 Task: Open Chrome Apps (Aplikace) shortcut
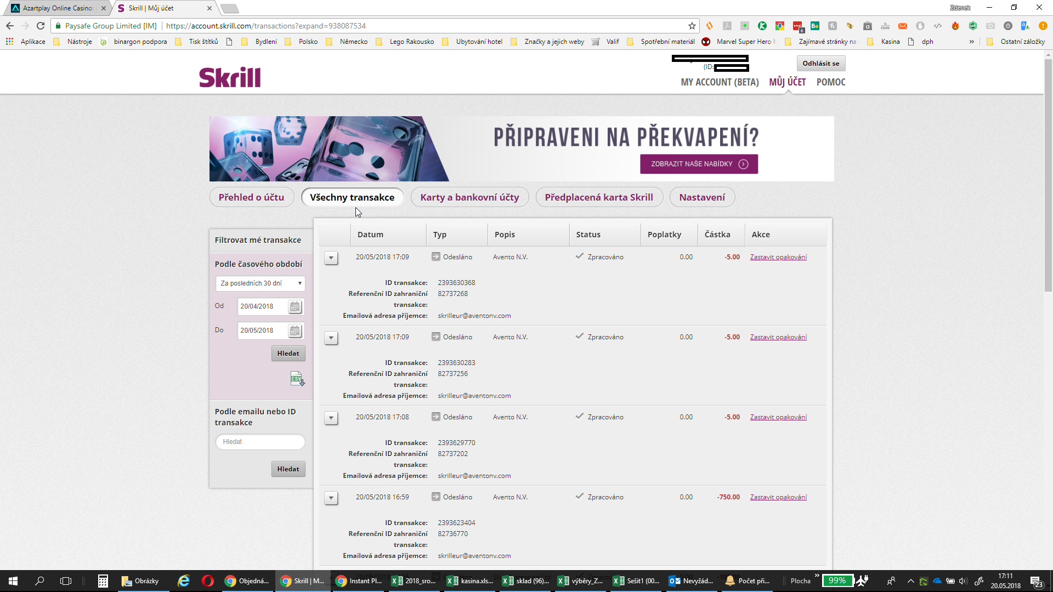pos(25,42)
